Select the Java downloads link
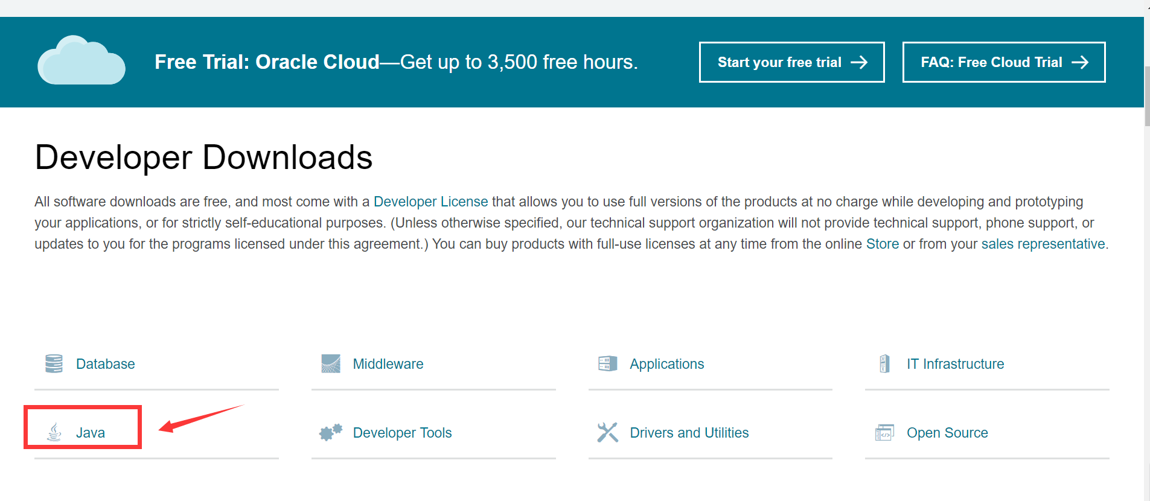1150x501 pixels. [91, 433]
